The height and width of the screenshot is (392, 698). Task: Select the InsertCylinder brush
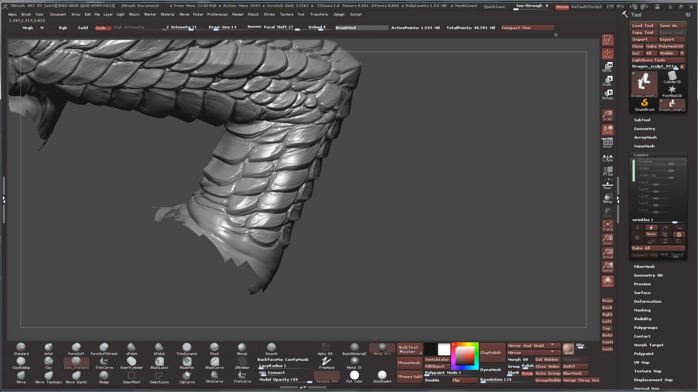(131, 363)
